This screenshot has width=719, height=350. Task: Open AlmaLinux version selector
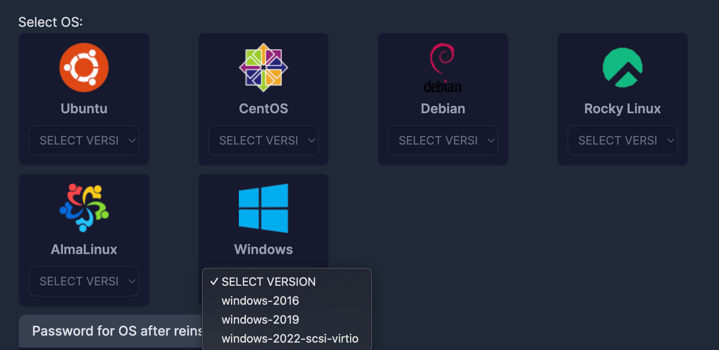point(84,281)
